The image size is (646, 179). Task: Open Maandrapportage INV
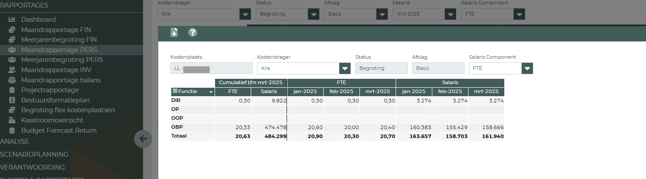click(56, 70)
